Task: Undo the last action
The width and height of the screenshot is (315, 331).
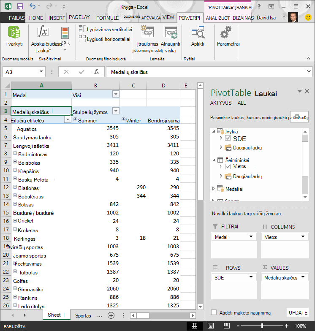Action: [x=32, y=6]
